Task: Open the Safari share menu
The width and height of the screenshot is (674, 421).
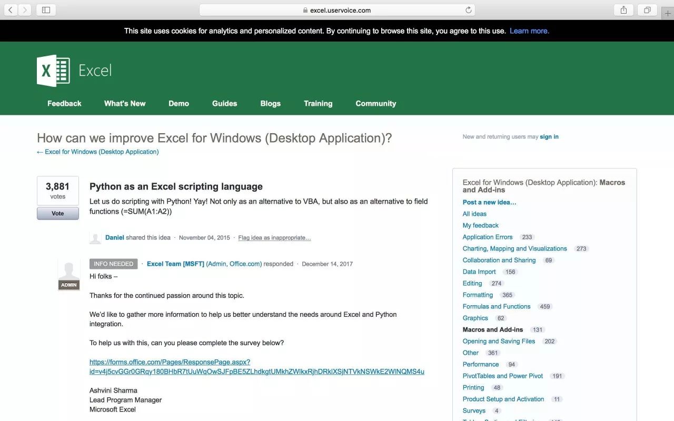Action: pyautogui.click(x=623, y=10)
